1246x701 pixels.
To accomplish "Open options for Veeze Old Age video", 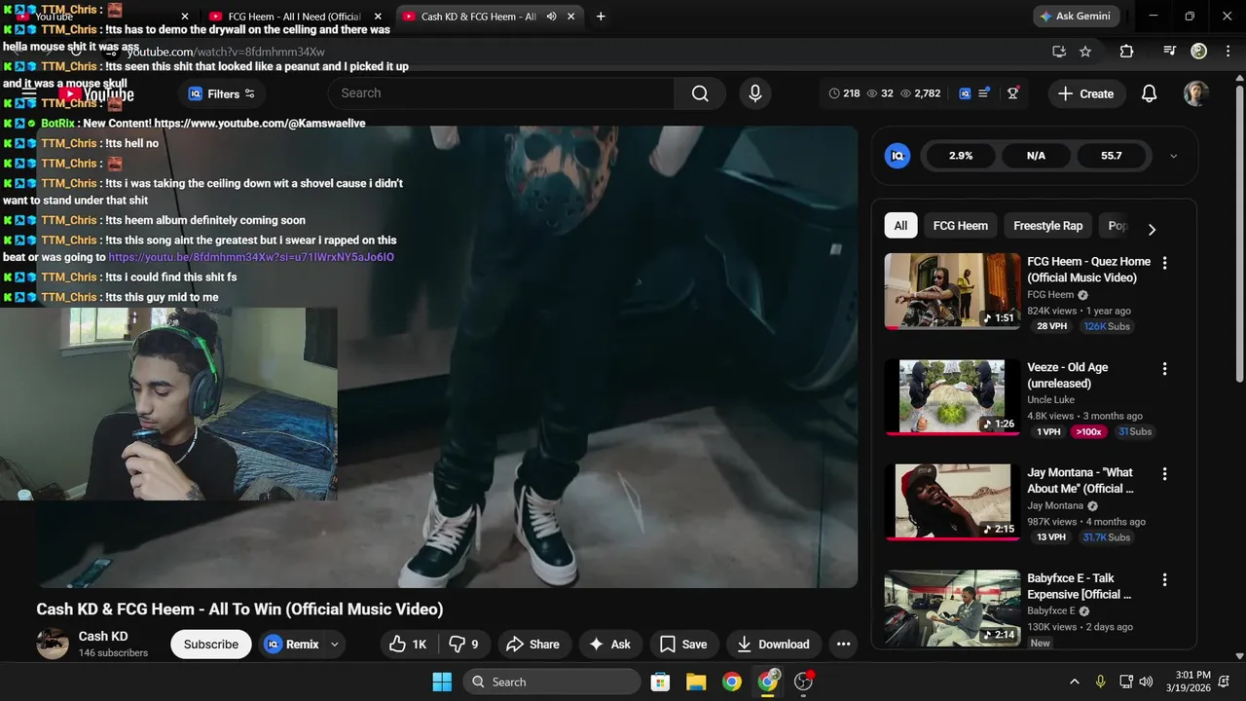I will coord(1164,369).
